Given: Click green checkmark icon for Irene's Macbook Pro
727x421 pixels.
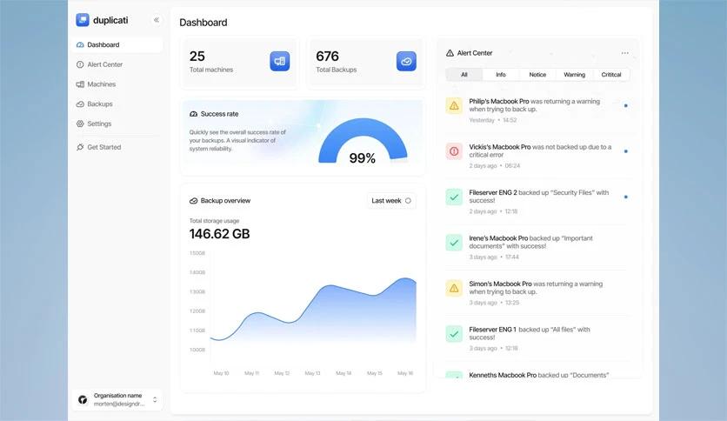Looking at the screenshot, I should pos(454,243).
